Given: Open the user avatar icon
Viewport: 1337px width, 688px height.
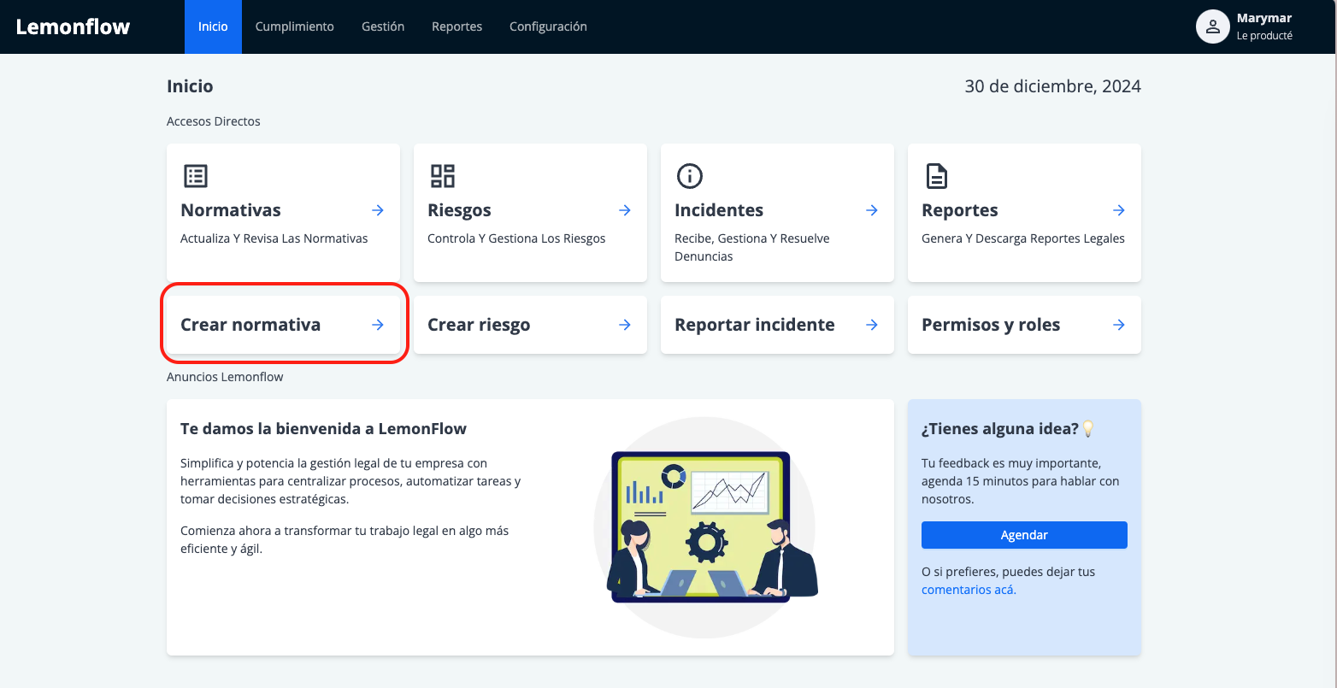Looking at the screenshot, I should (1212, 26).
